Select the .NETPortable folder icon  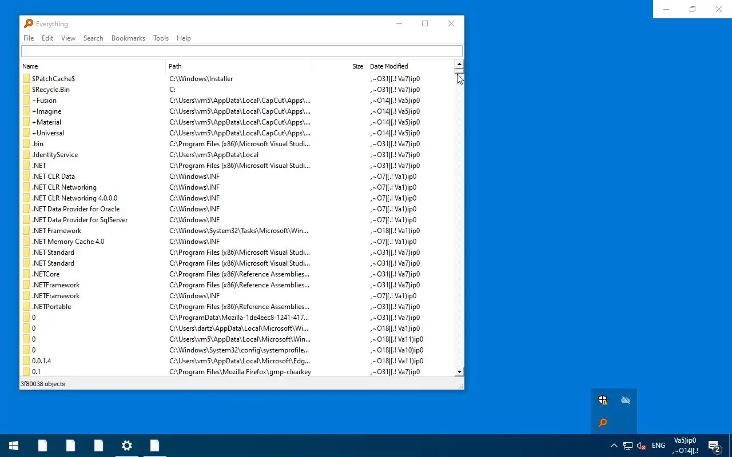tap(26, 307)
